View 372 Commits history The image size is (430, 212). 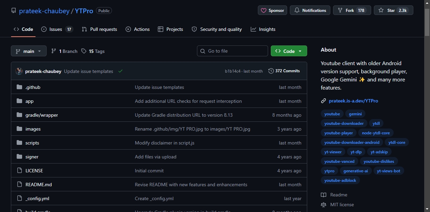pos(284,71)
